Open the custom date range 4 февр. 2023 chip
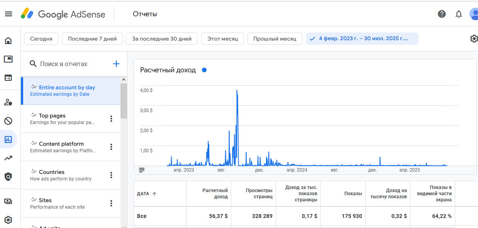478x228 pixels. tap(362, 39)
